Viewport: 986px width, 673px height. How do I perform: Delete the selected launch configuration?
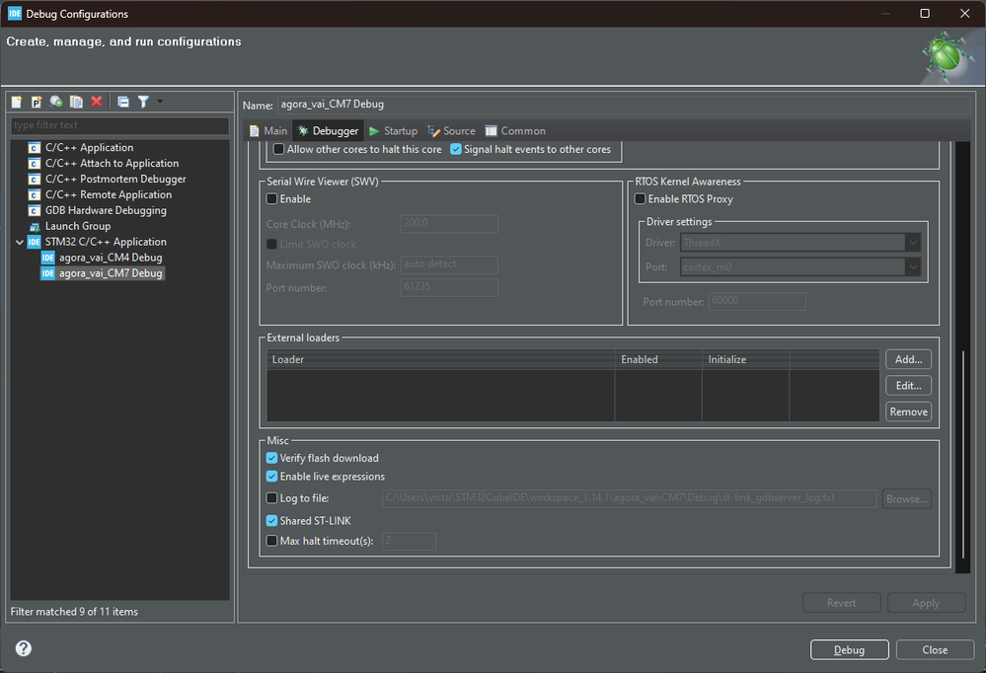(x=96, y=101)
